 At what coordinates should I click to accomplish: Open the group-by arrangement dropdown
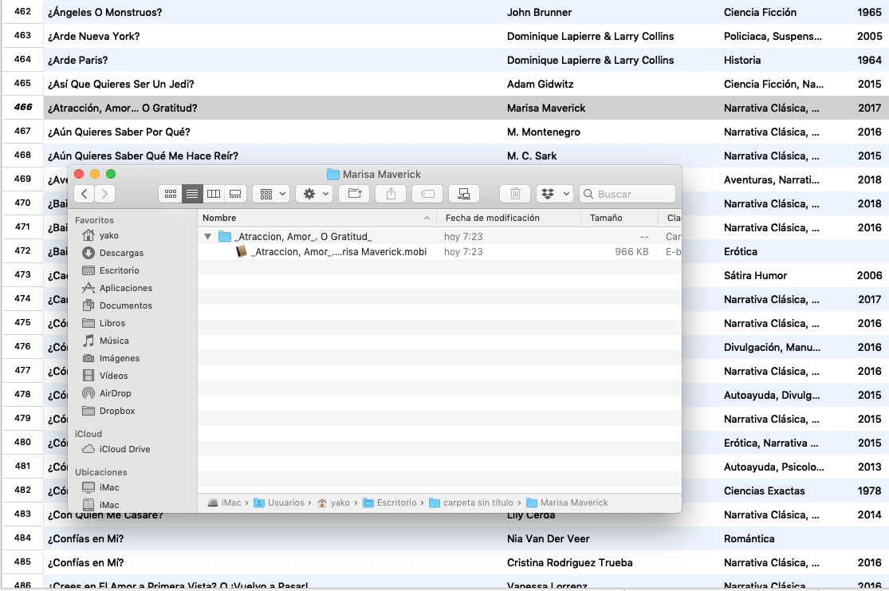point(272,194)
